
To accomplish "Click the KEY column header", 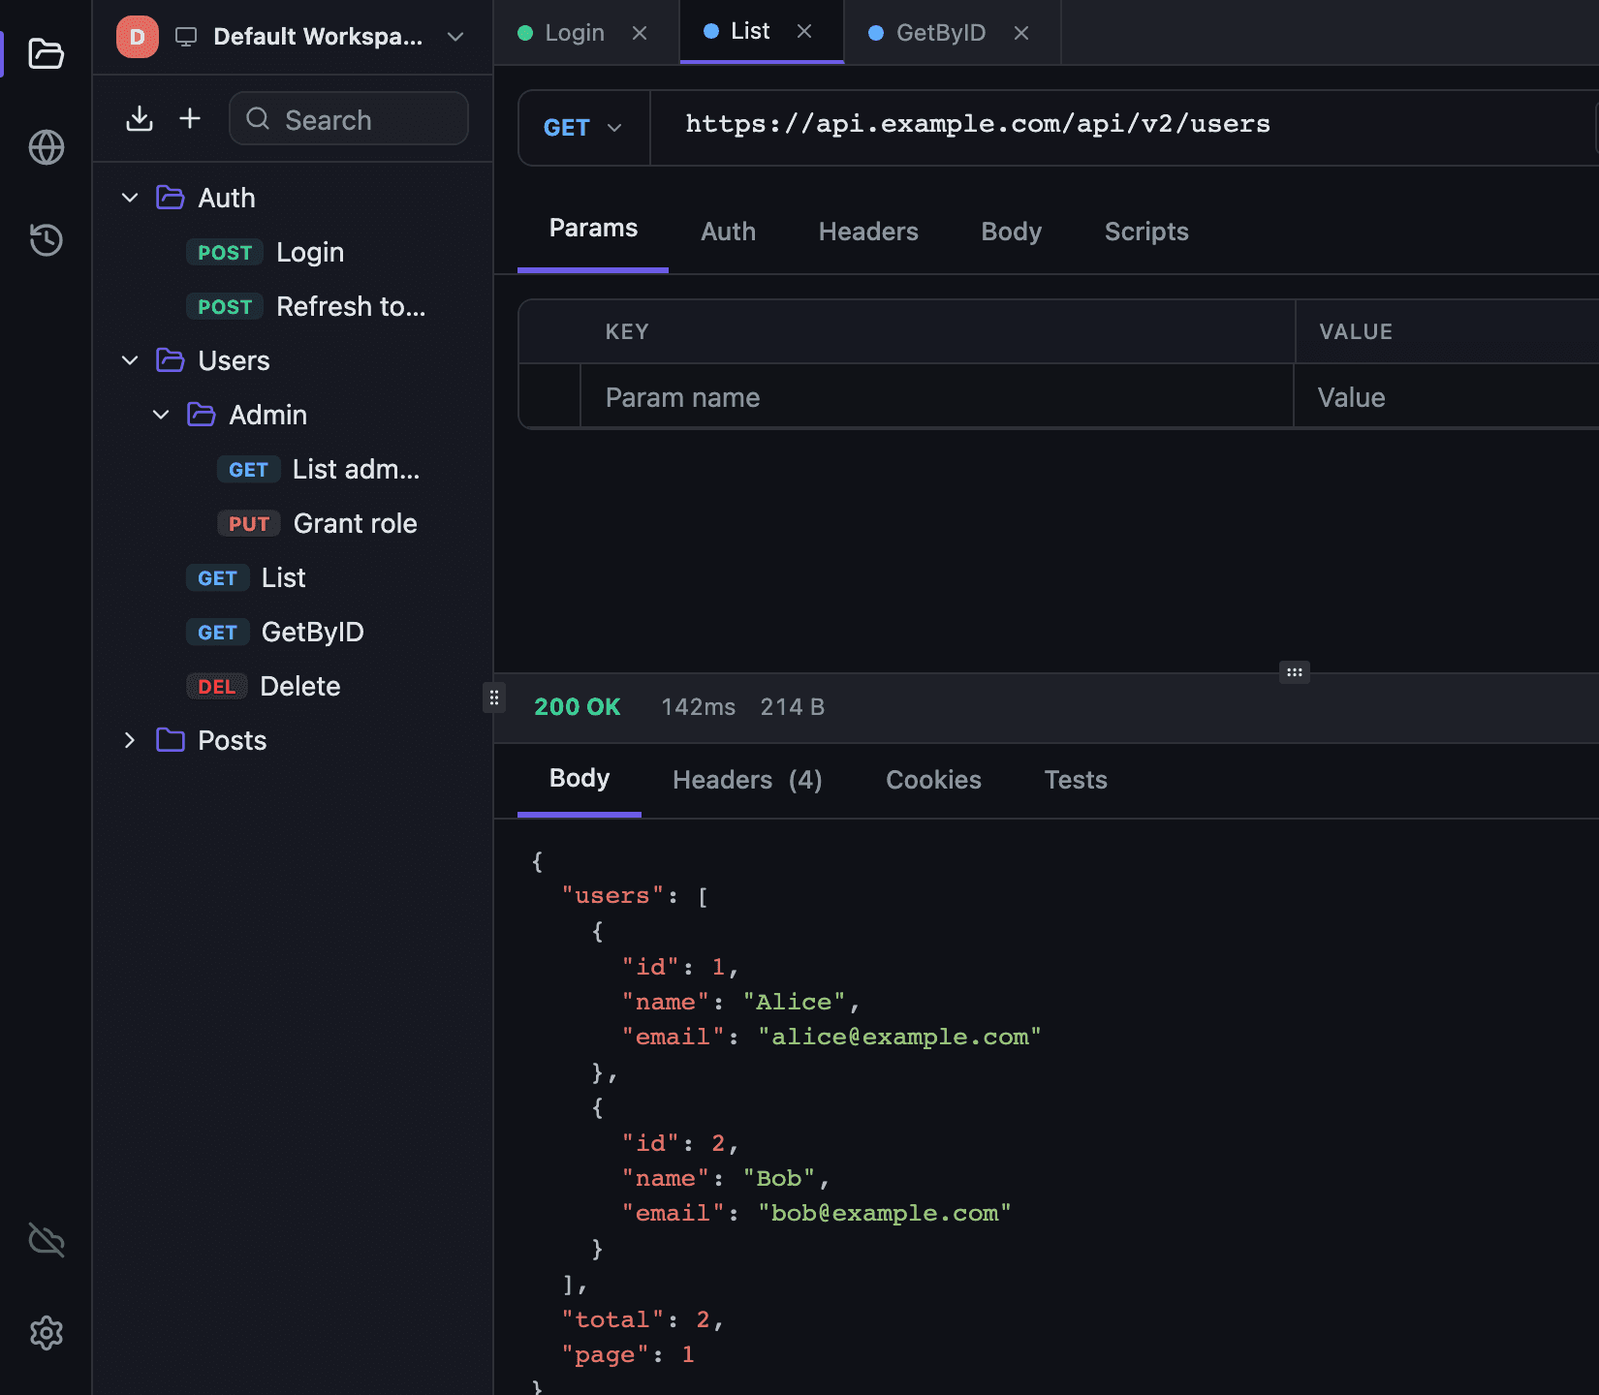I will (x=627, y=331).
